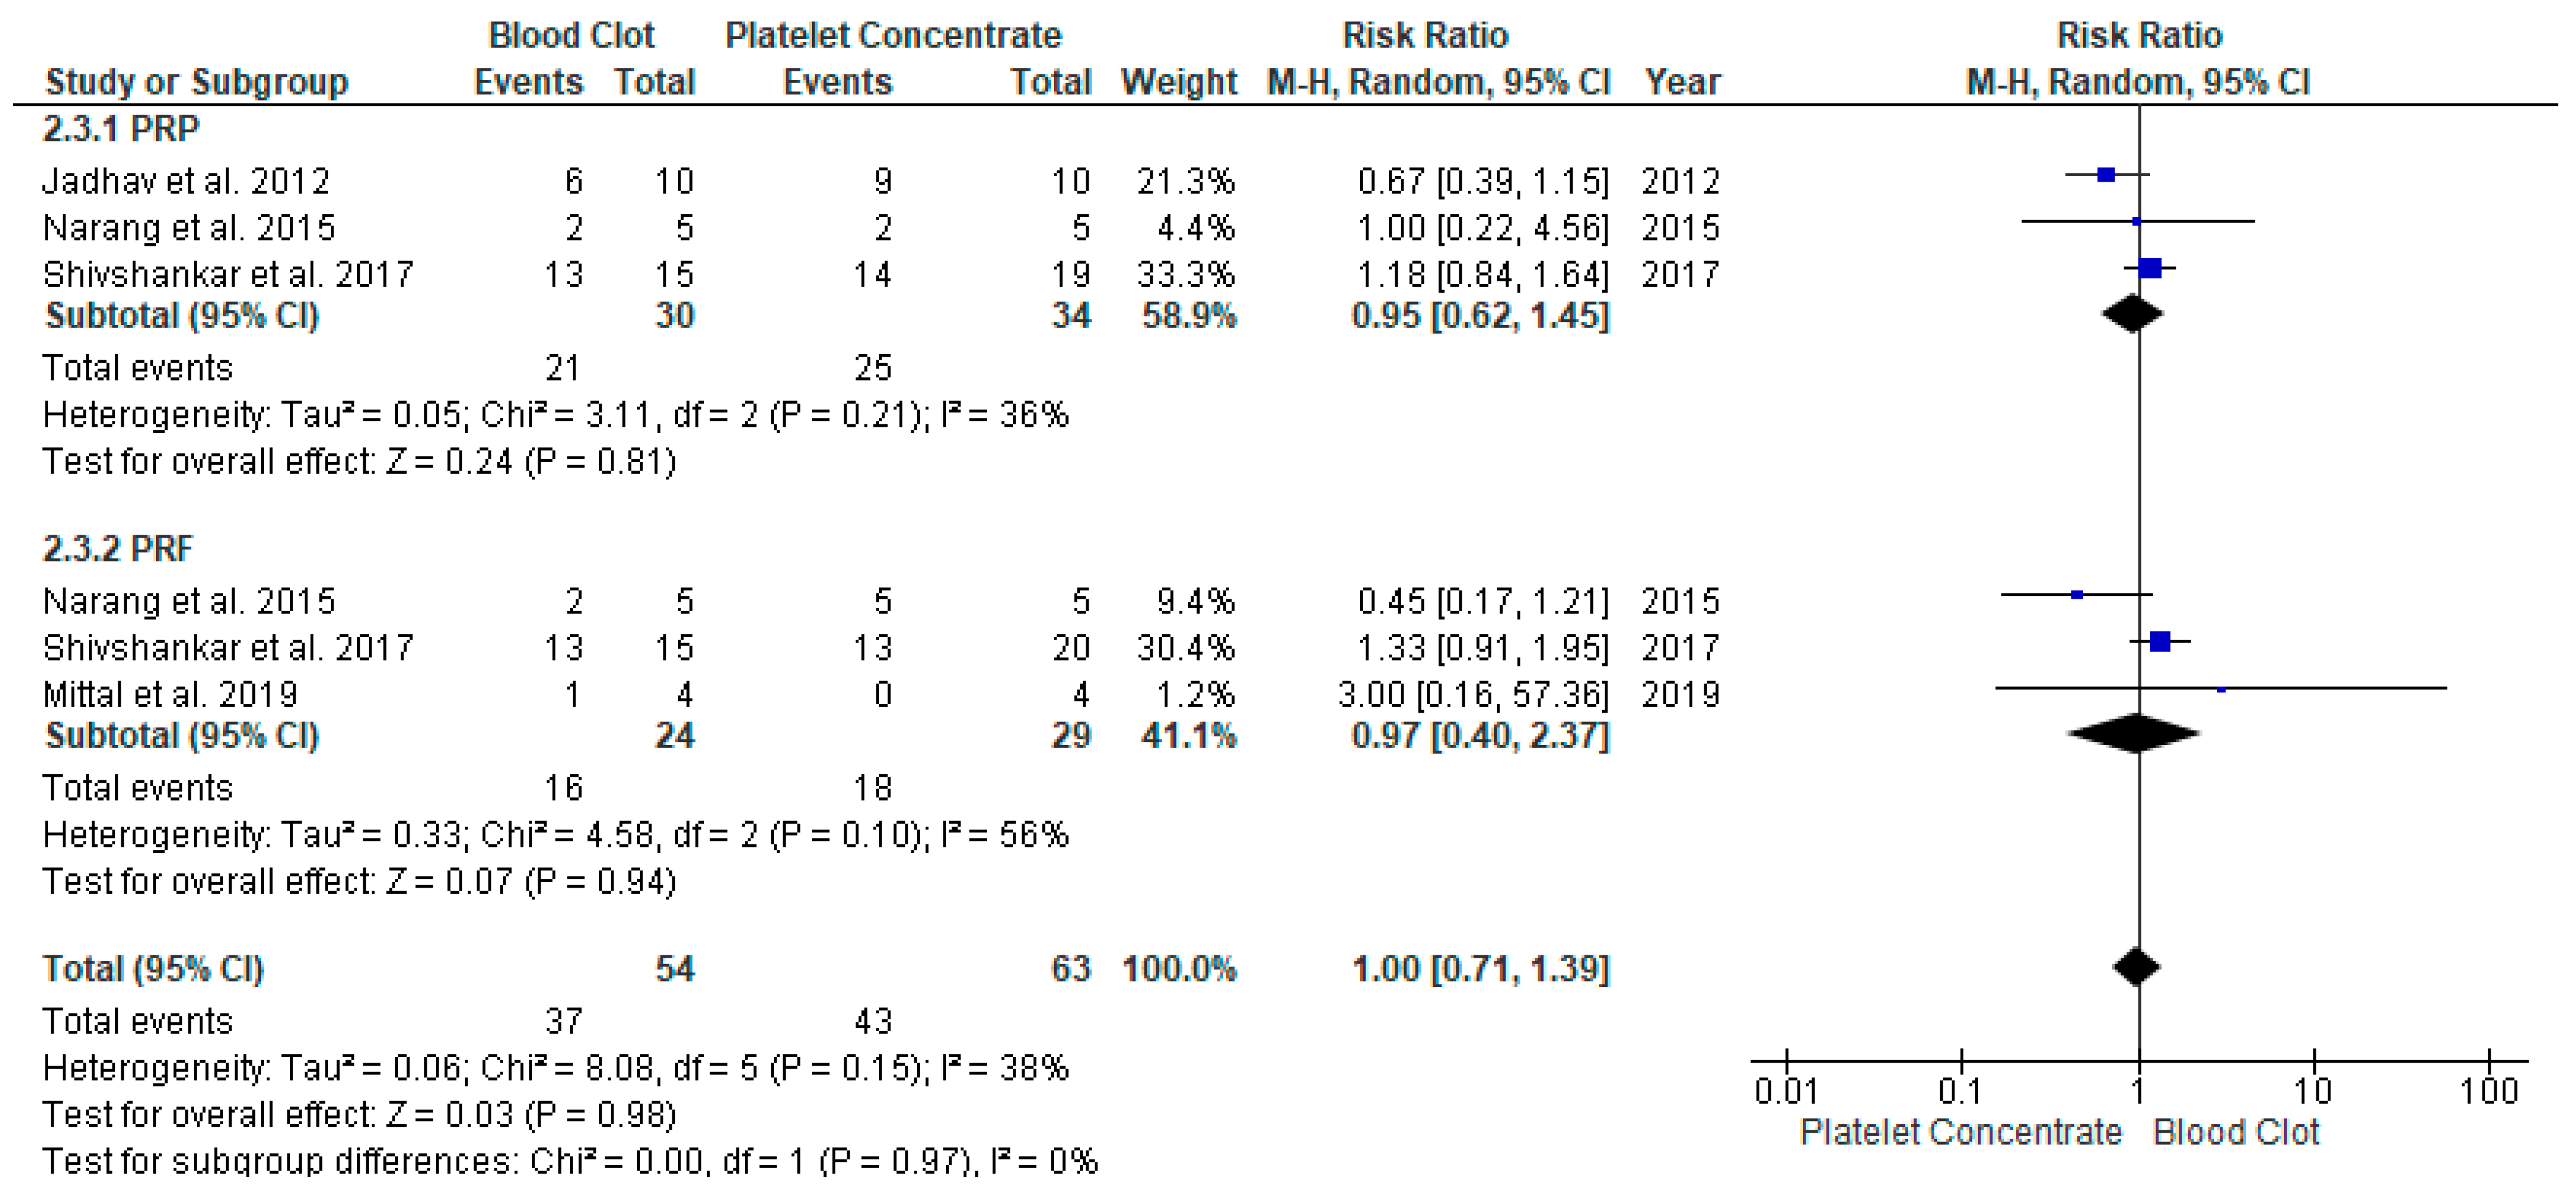2576x1201 pixels.
Task: Click the axis tick label "100"
Action: pyautogui.click(x=2489, y=1090)
